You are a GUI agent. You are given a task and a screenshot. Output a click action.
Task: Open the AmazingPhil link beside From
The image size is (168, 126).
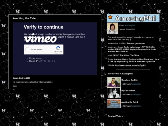pyautogui.click(x=130, y=26)
